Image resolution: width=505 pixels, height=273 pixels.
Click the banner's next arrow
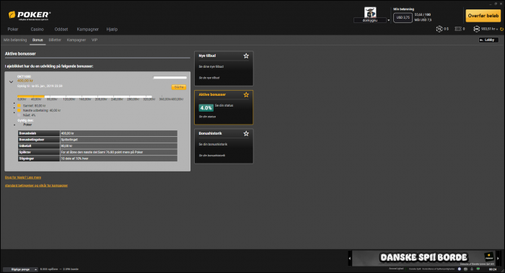coord(498,259)
